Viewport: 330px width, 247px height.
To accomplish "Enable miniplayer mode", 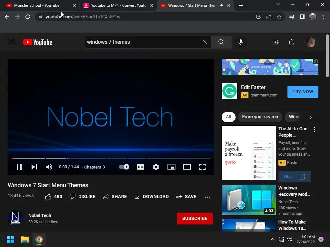I will coord(171,167).
